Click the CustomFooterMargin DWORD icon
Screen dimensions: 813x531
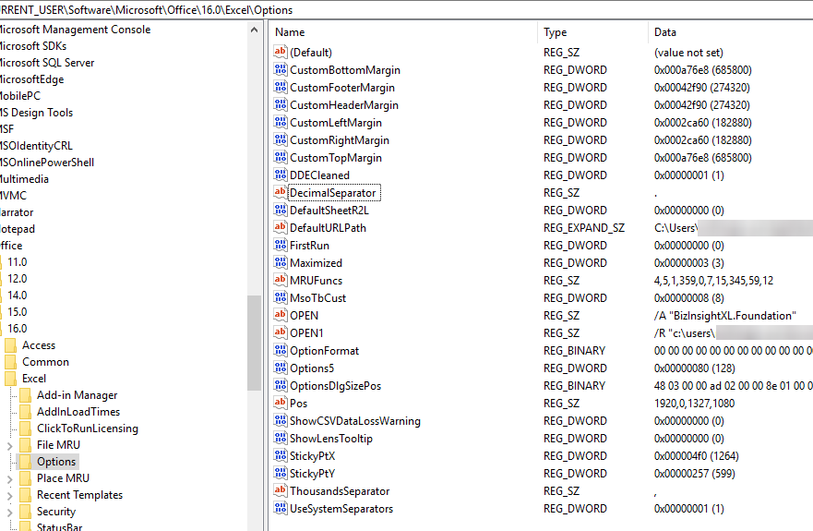(281, 87)
